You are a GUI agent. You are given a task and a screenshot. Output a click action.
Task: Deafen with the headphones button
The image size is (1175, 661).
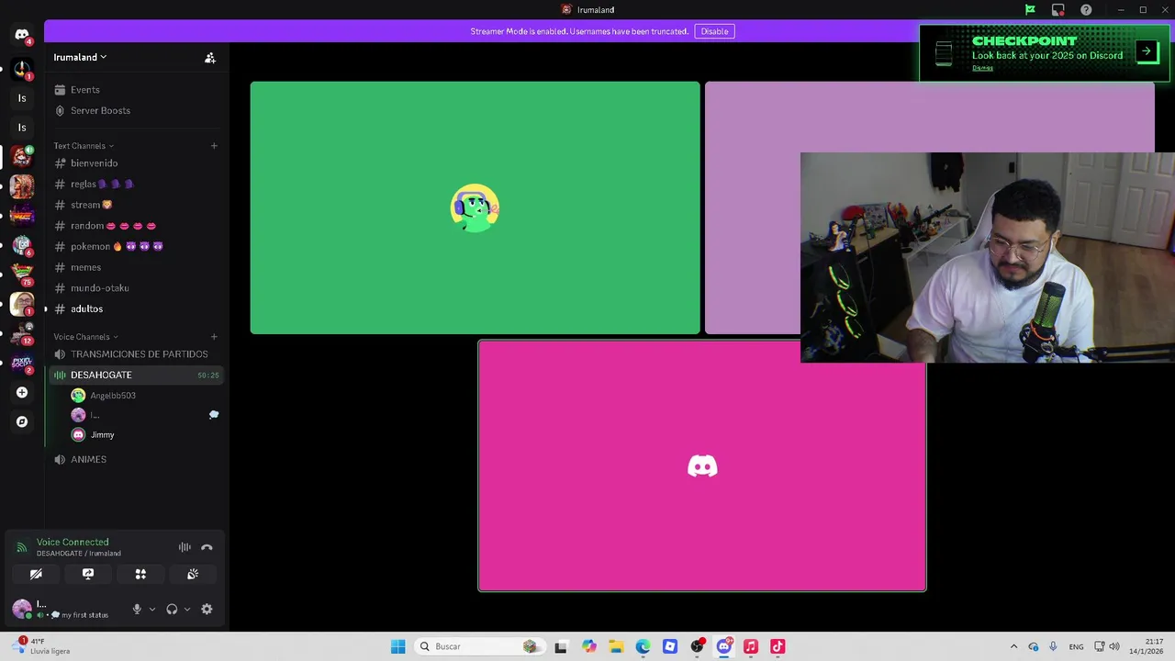[x=172, y=609]
